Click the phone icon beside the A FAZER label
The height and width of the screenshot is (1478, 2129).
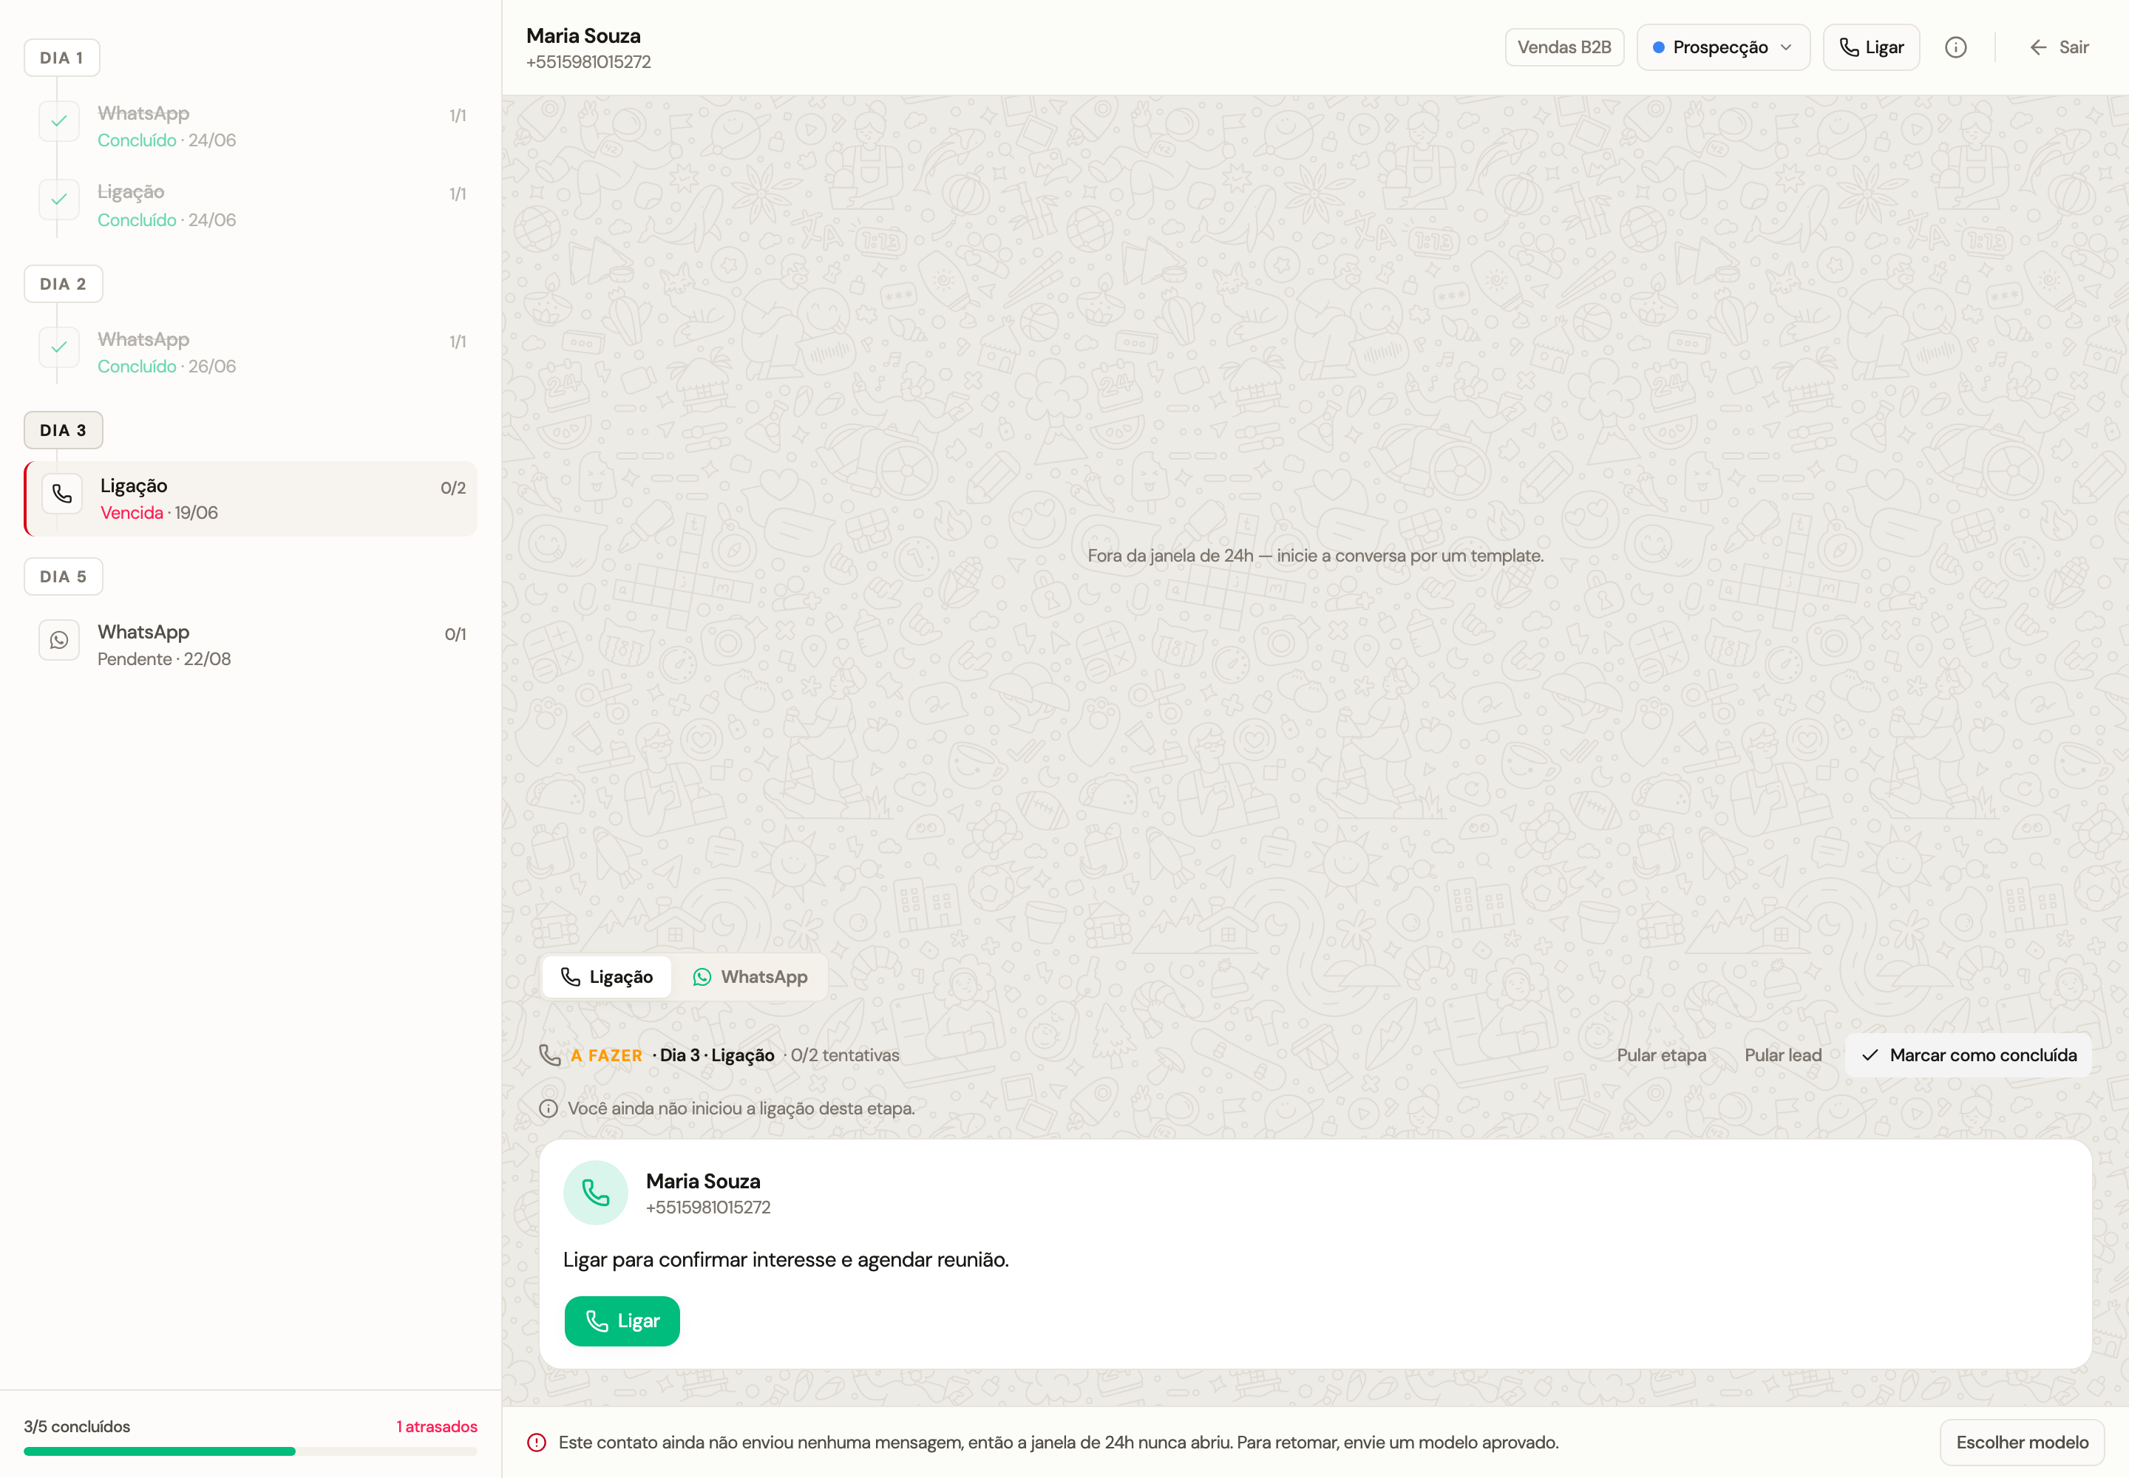coord(549,1055)
